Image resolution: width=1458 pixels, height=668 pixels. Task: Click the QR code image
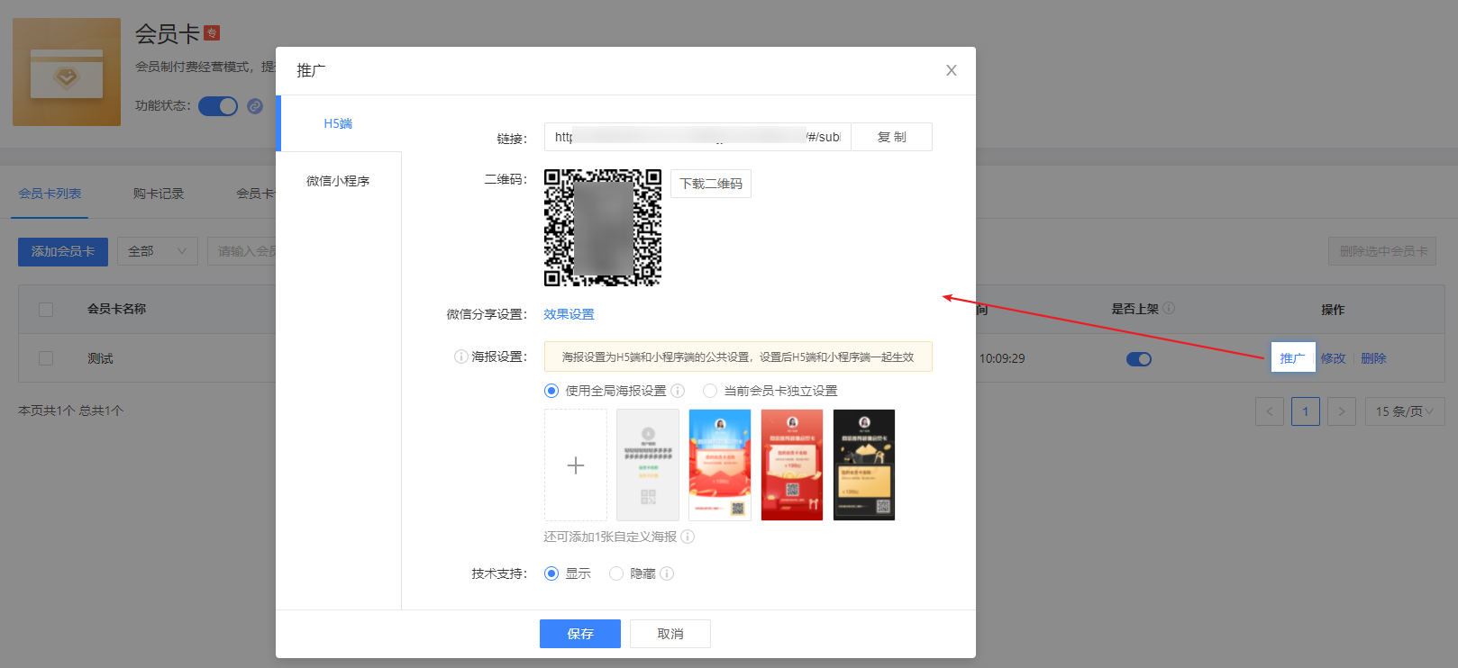click(603, 228)
